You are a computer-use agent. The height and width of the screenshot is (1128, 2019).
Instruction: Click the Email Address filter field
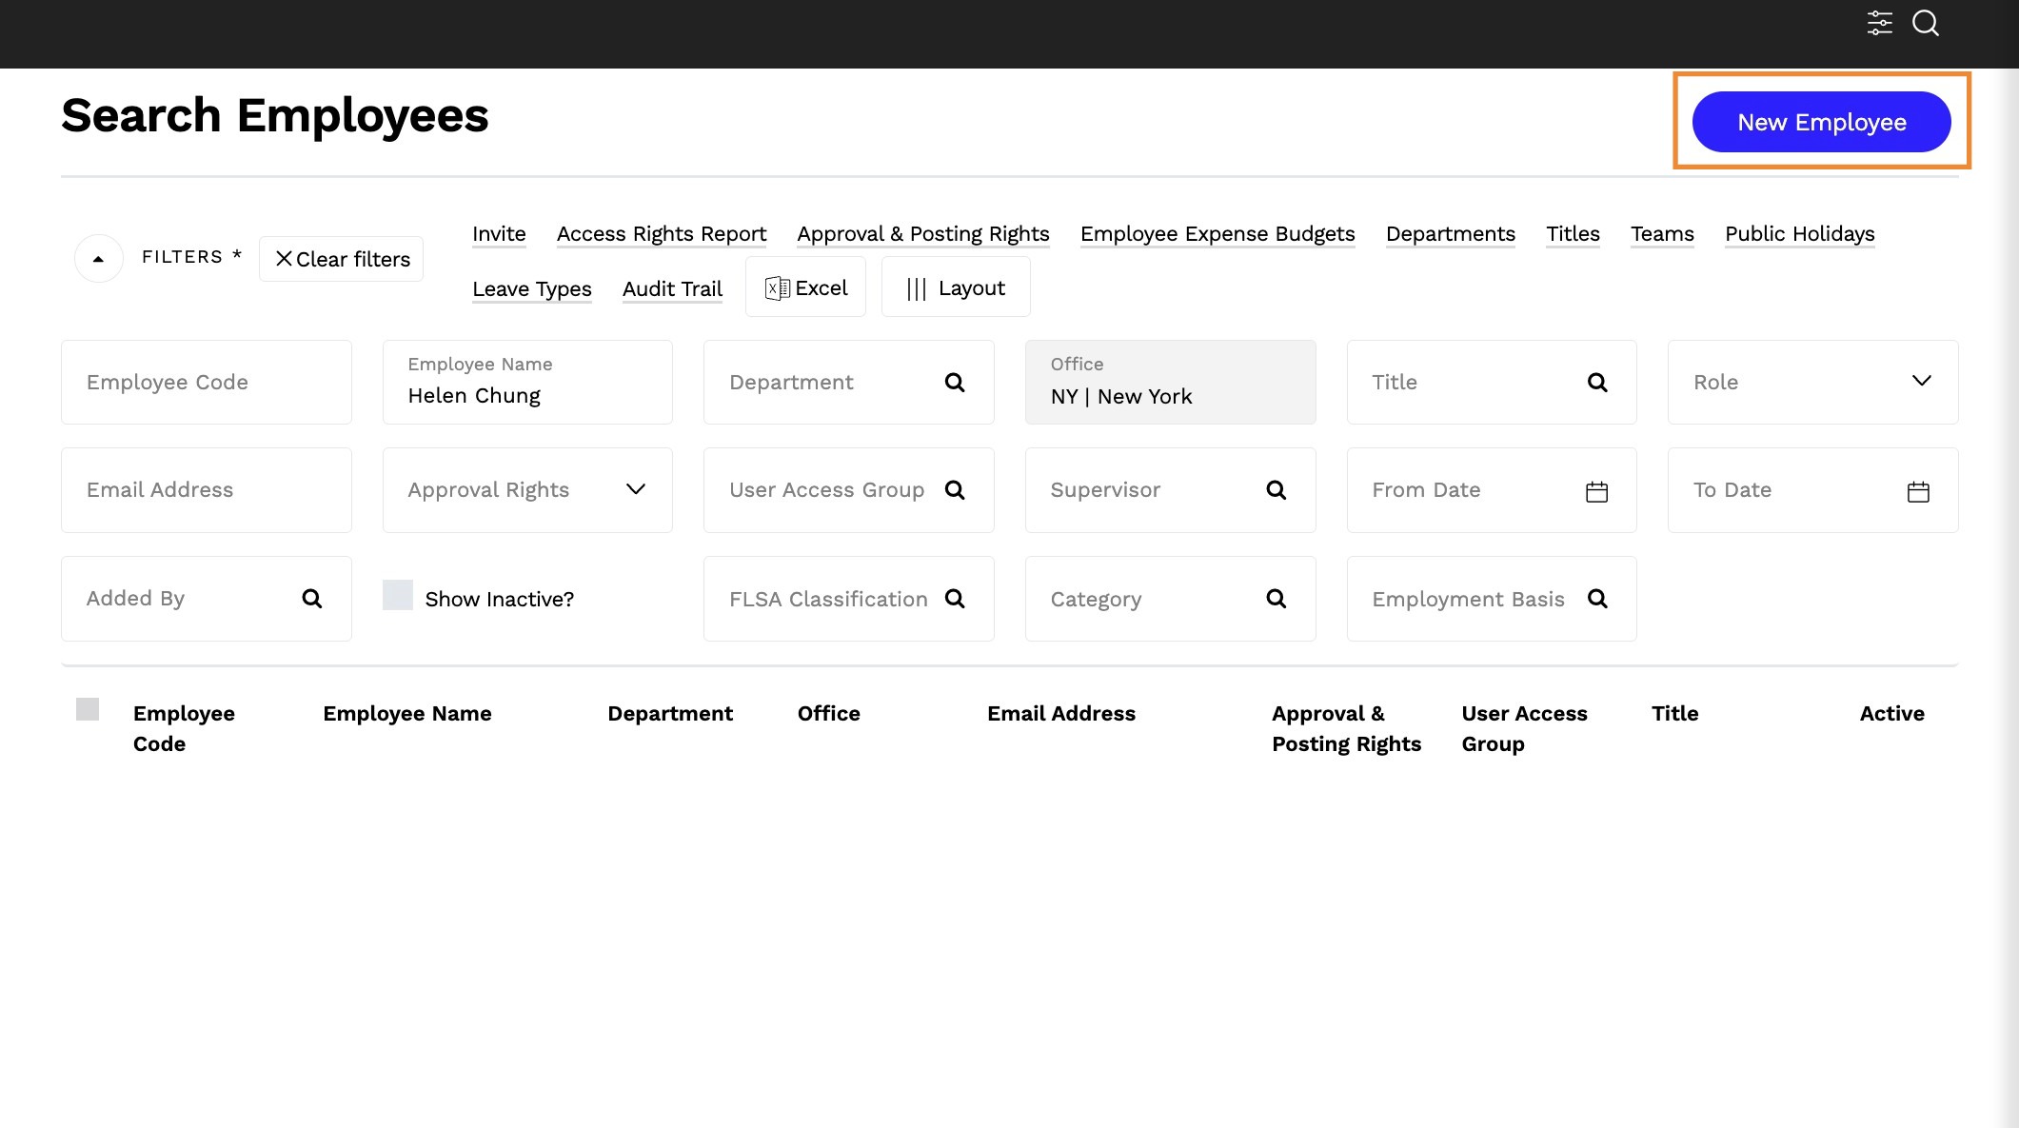pos(207,490)
